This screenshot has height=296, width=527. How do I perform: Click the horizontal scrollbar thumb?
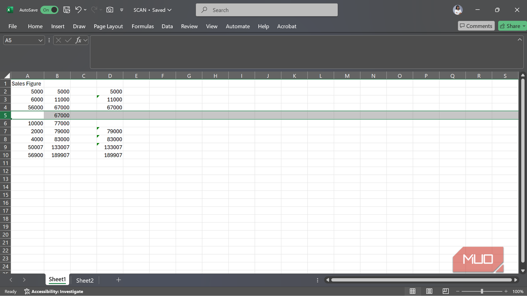(422, 280)
